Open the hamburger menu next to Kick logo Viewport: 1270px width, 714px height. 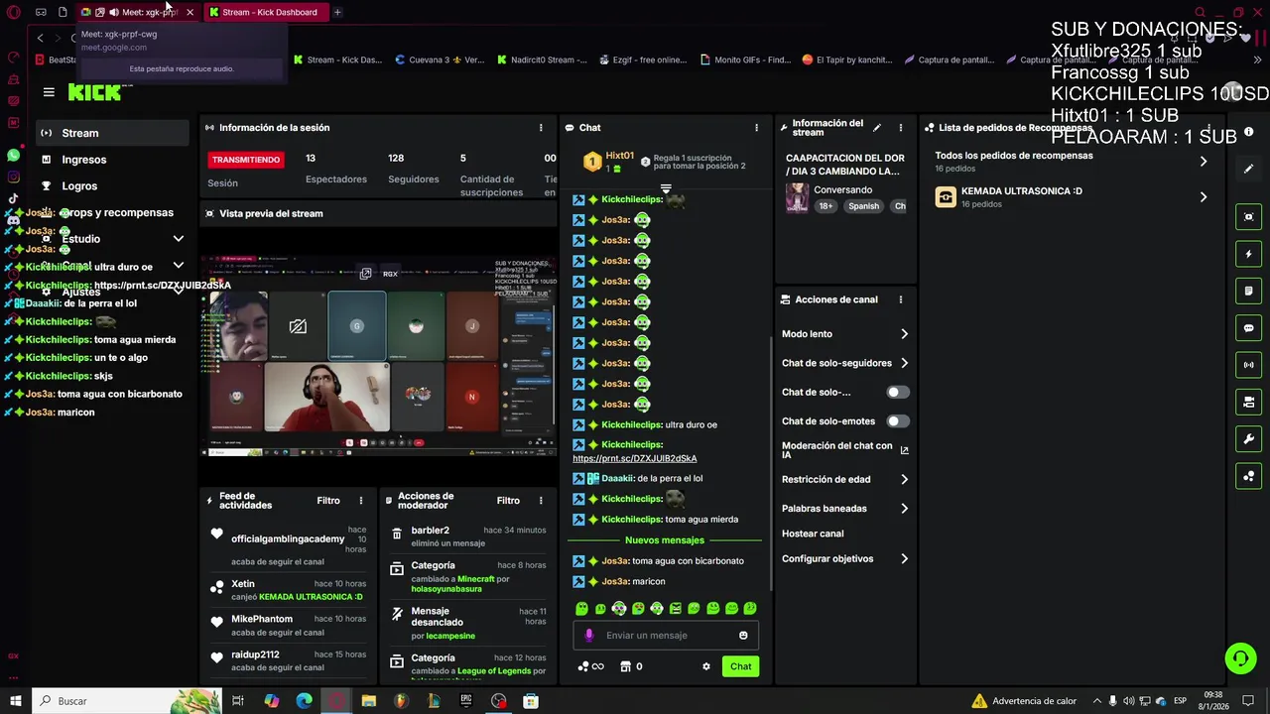pos(49,92)
